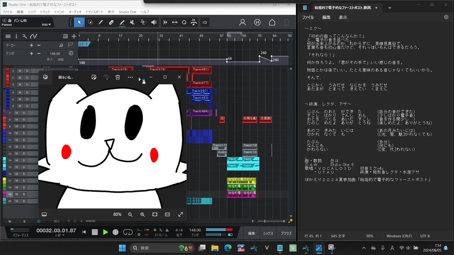This screenshot has width=454, height=255.
Task: Open the トランスポート menu
Action: (95, 11)
